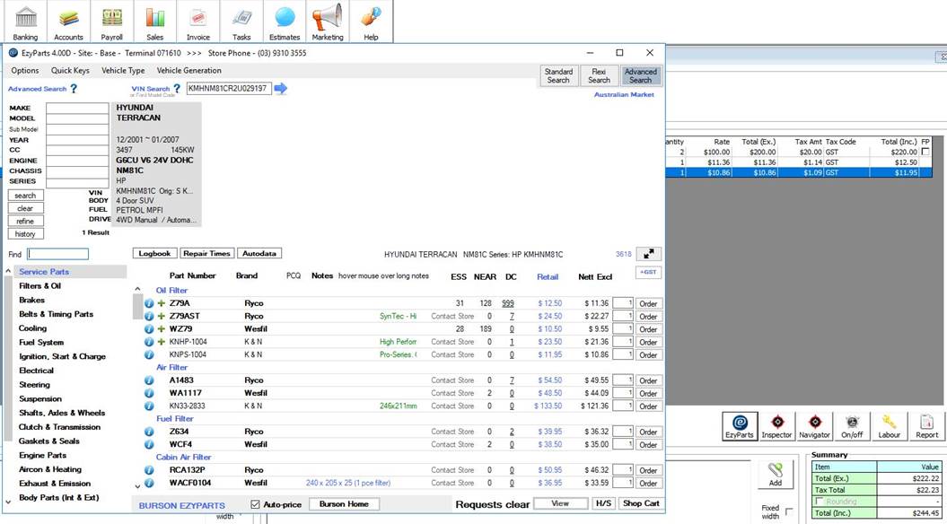Open info icon for part Z634
This screenshot has height=524, width=947.
[149, 432]
